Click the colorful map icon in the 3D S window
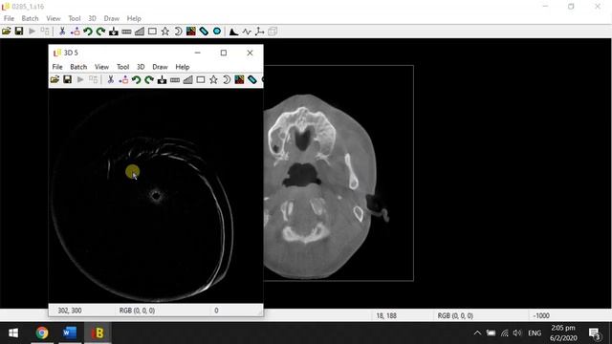 pyautogui.click(x=239, y=80)
